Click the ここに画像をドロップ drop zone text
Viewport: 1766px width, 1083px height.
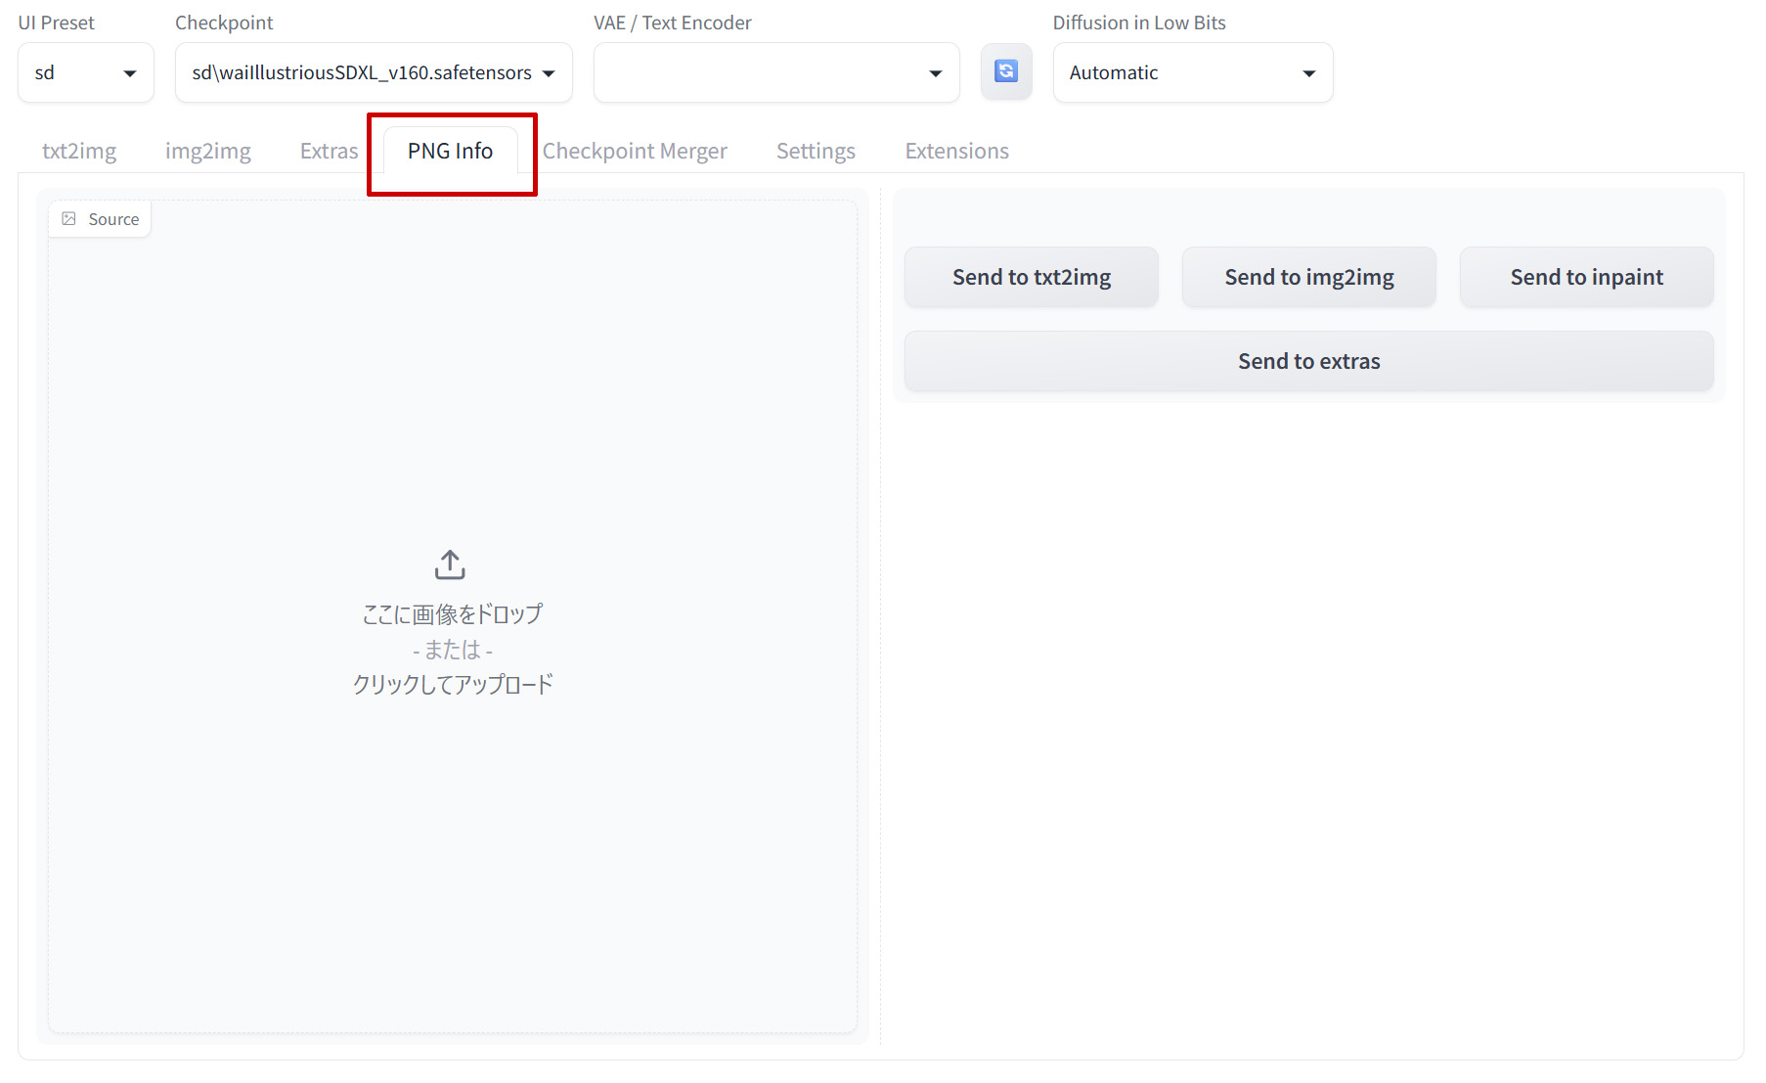pyautogui.click(x=453, y=614)
